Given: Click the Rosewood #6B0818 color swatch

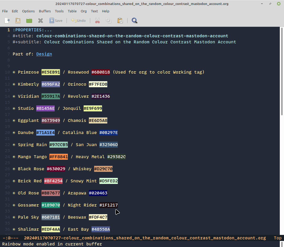Looking at the screenshot, I should [101, 72].
